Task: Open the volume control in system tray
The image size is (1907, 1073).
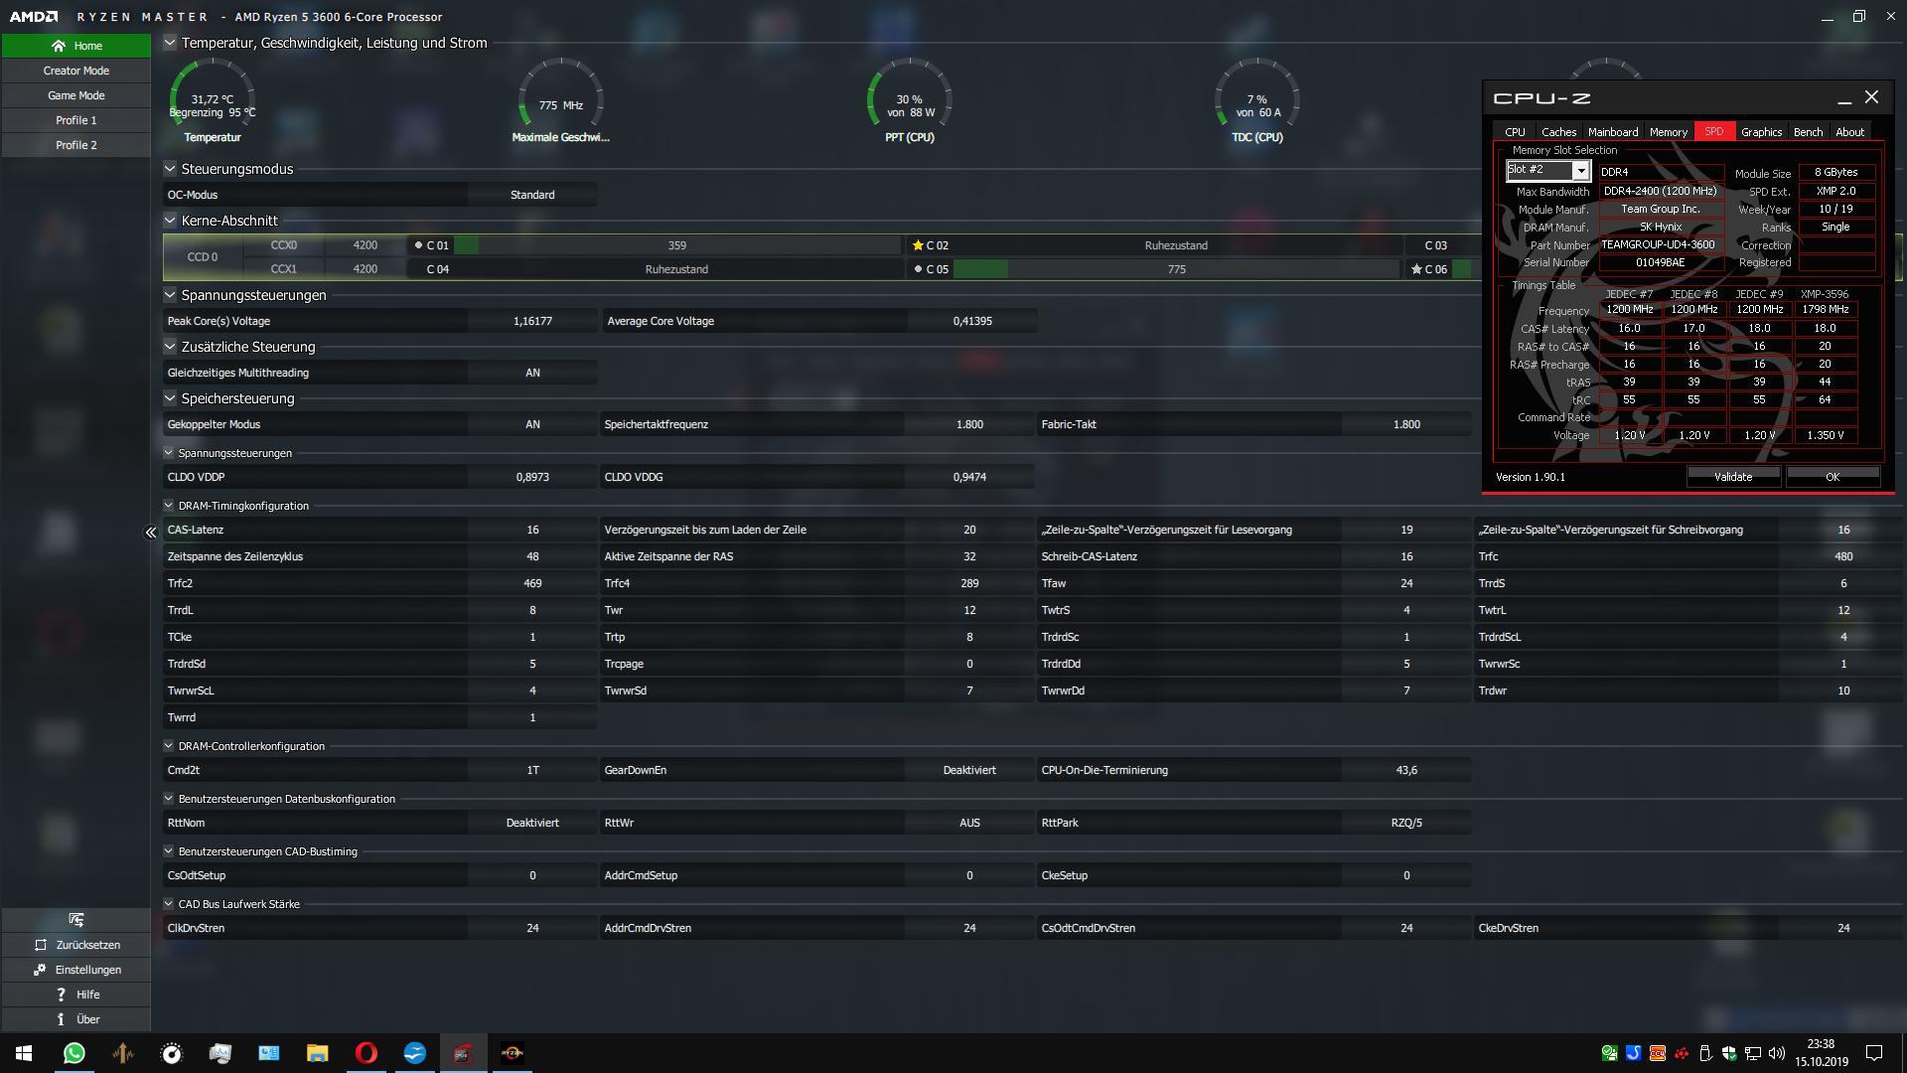Action: coord(1777,1053)
